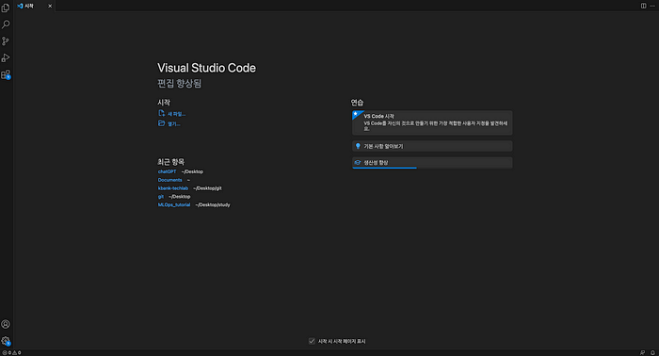This screenshot has width=659, height=356.
Task: Click the ~/Desktop/git path text
Action: pos(207,188)
